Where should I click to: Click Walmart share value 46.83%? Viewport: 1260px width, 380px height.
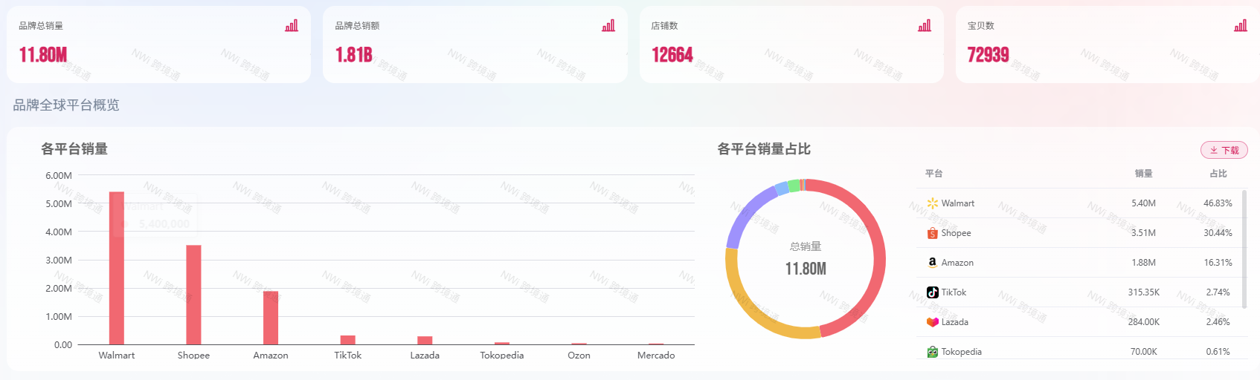point(1218,203)
